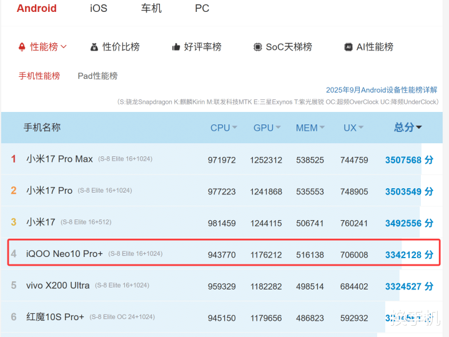Viewport: 449px width, 337px height.
Task: Click CPU score 971972
Action: point(222,160)
